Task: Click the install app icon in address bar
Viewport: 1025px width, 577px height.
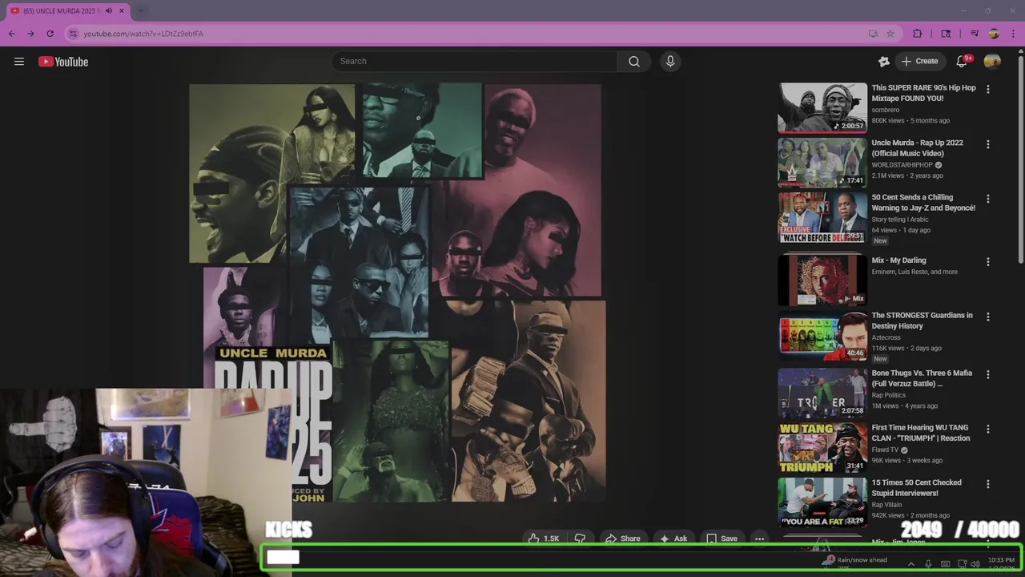Action: point(873,34)
